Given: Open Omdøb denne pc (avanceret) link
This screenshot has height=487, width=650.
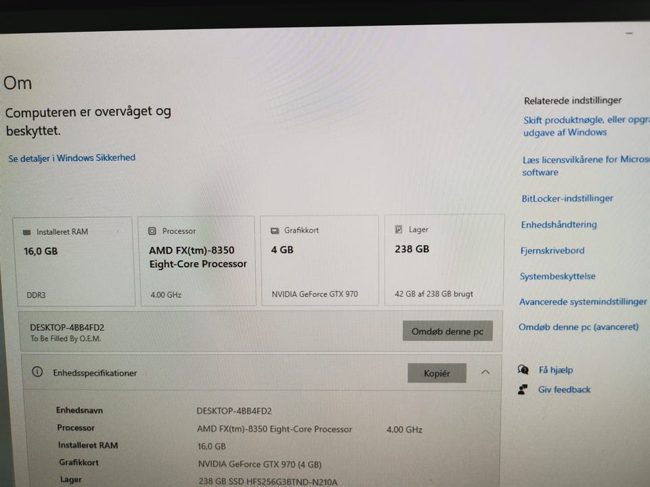Looking at the screenshot, I should pos(579,327).
